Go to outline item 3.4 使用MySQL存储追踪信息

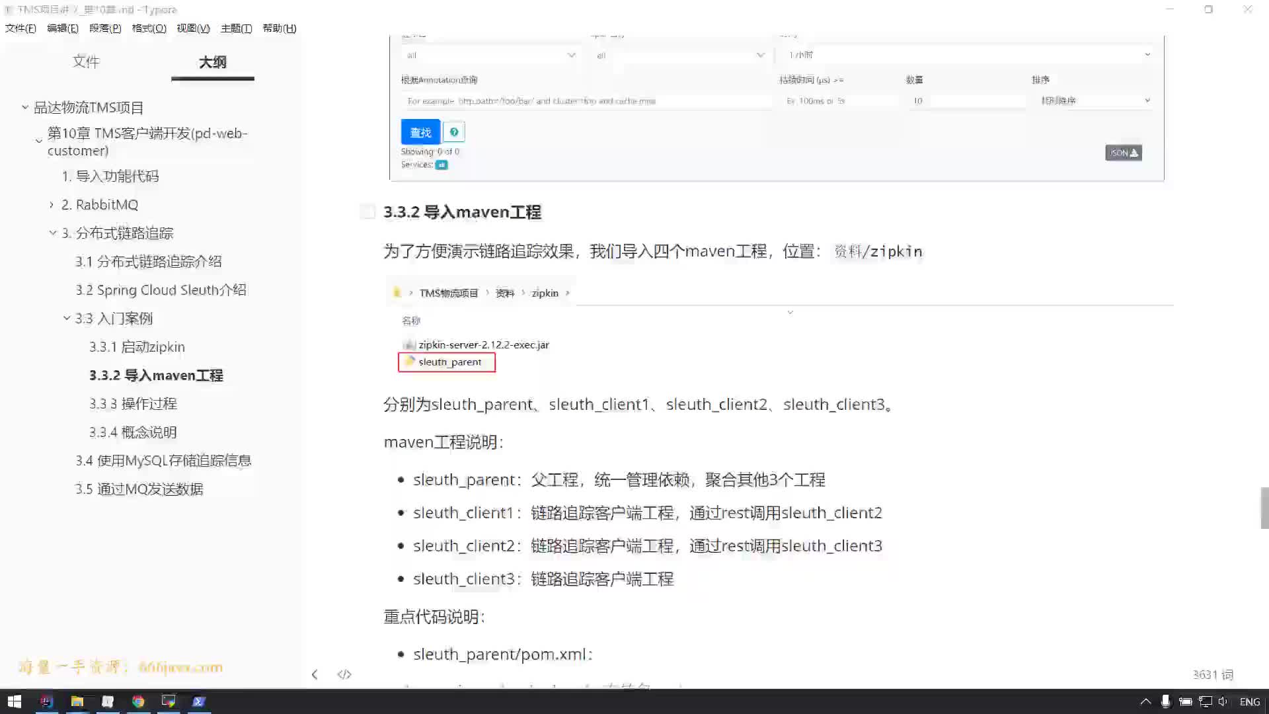(163, 461)
